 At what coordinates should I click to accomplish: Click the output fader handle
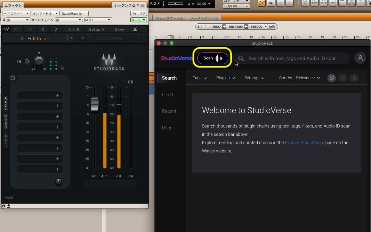(95, 104)
